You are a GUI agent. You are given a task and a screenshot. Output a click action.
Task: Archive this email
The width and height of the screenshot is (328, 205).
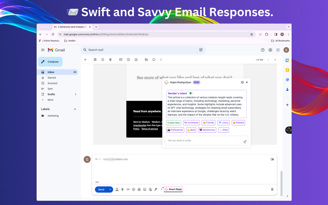tap(95, 60)
